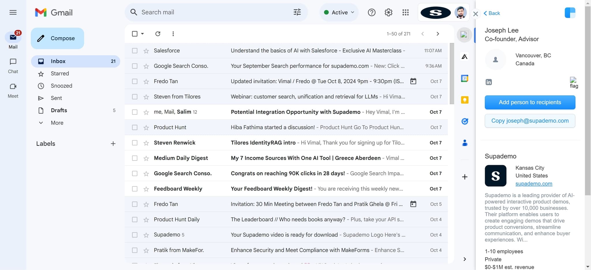Tick the checkbox for Steven Renwick email

134,143
